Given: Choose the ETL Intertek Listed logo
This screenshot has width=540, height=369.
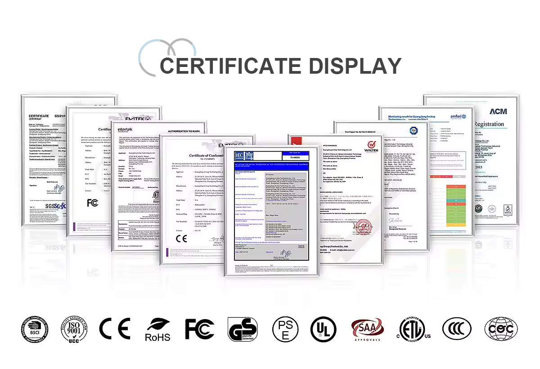Looking at the screenshot, I should point(413,330).
